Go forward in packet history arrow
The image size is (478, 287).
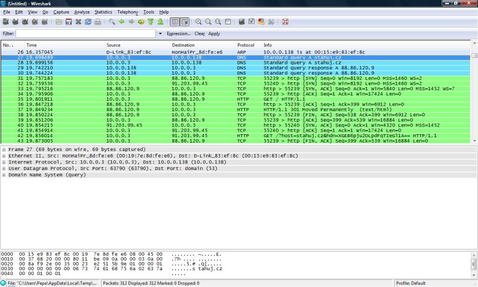131,21
